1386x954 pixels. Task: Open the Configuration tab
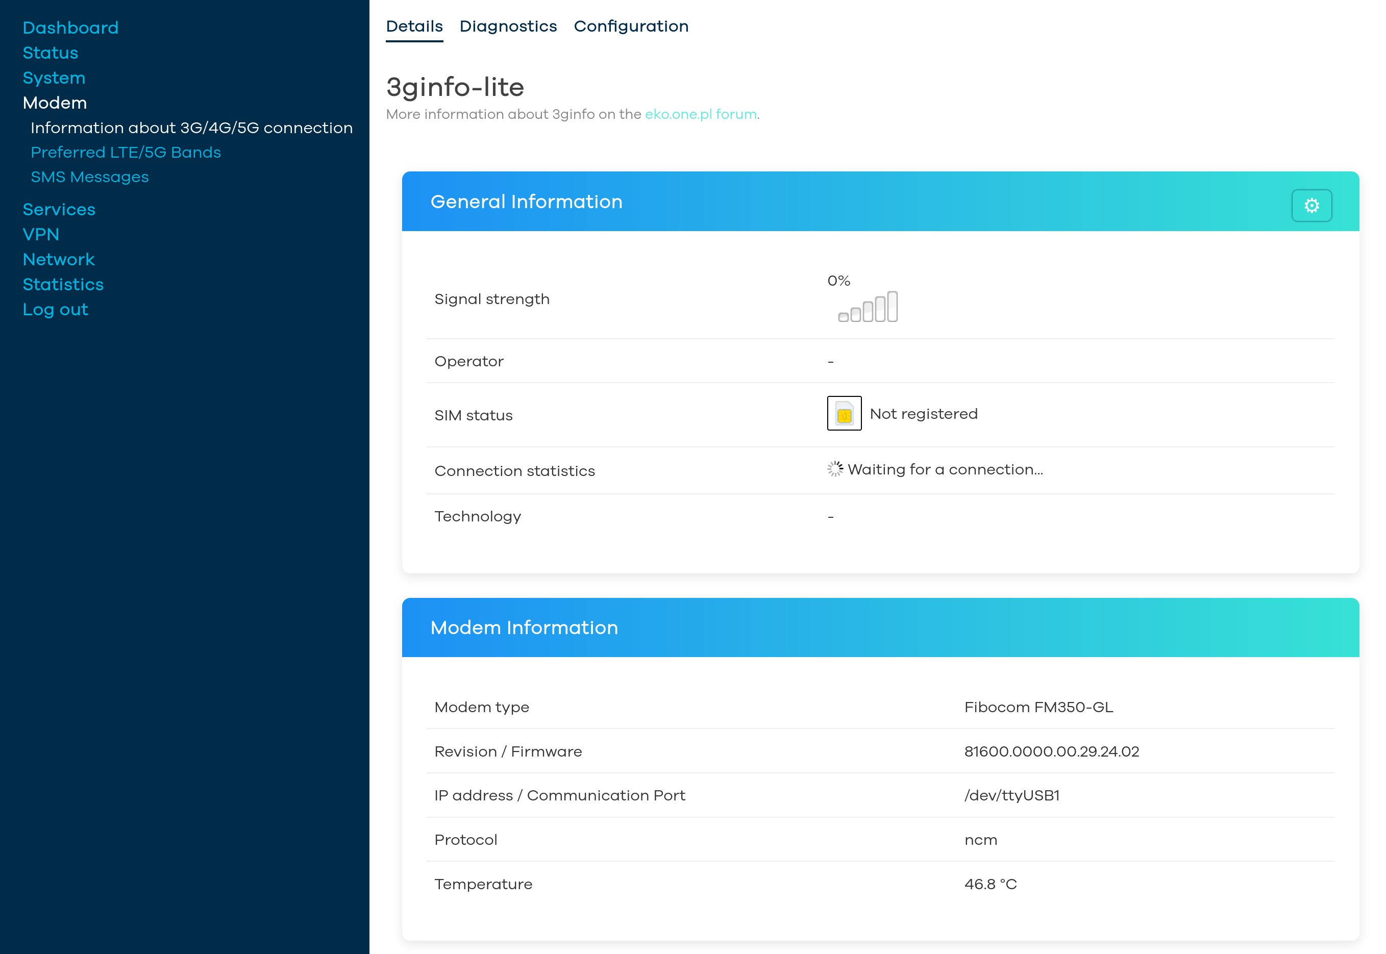[631, 27]
